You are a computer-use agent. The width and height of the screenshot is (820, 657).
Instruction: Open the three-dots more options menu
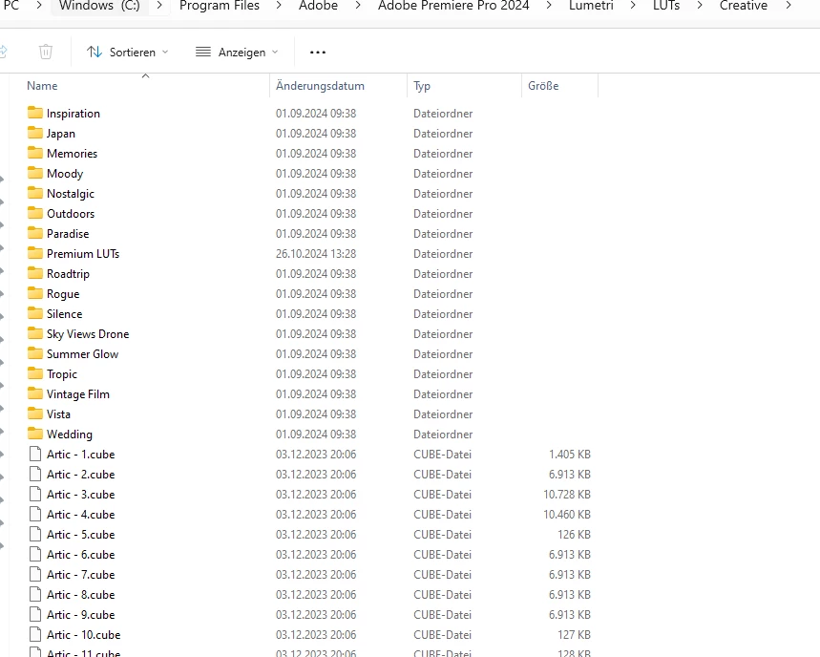tap(318, 53)
